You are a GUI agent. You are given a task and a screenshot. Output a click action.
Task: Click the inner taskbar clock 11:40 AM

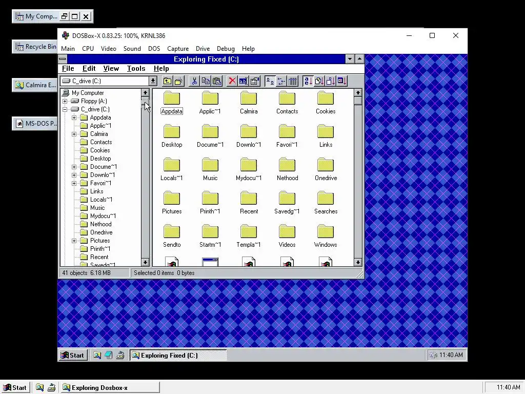[x=451, y=355]
